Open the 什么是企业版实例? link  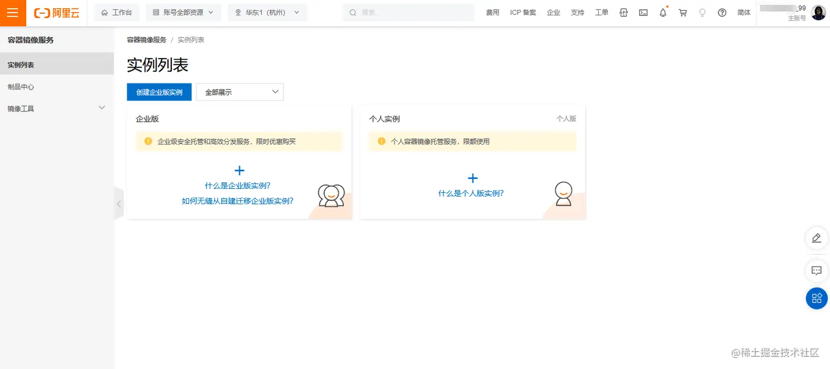point(238,186)
